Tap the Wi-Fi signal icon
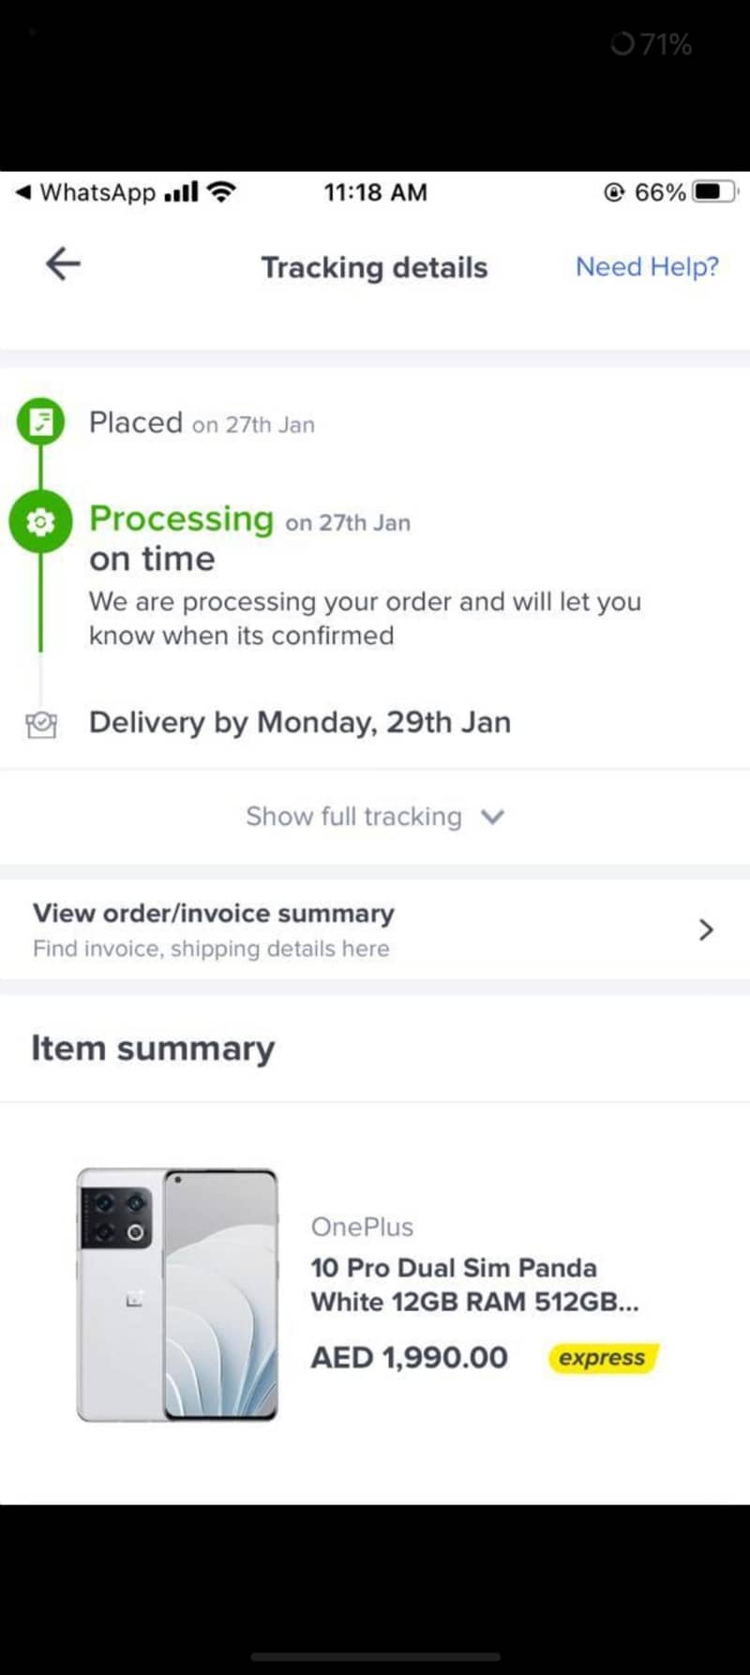The image size is (750, 1675). pos(221,192)
